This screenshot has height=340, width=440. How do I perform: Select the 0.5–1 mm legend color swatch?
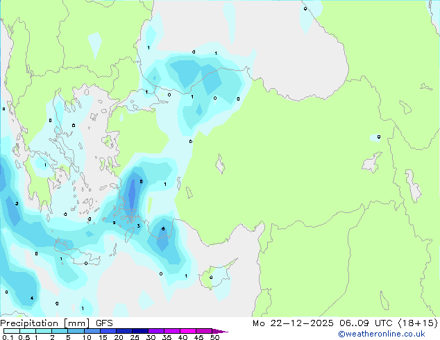(x=28, y=331)
